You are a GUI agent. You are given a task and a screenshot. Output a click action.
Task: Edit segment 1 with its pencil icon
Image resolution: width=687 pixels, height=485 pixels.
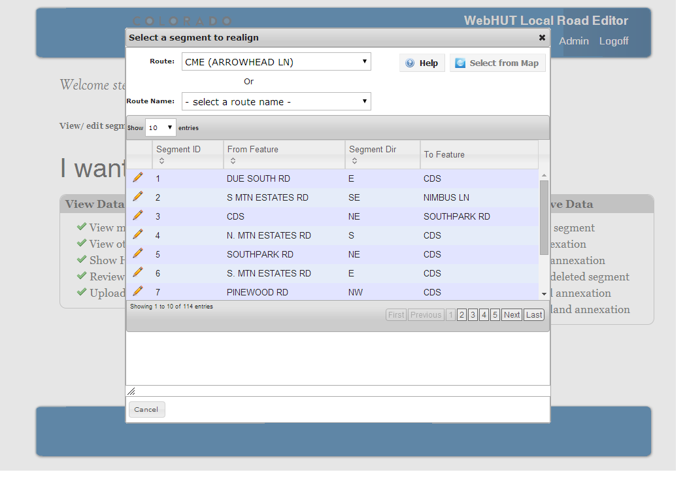137,177
